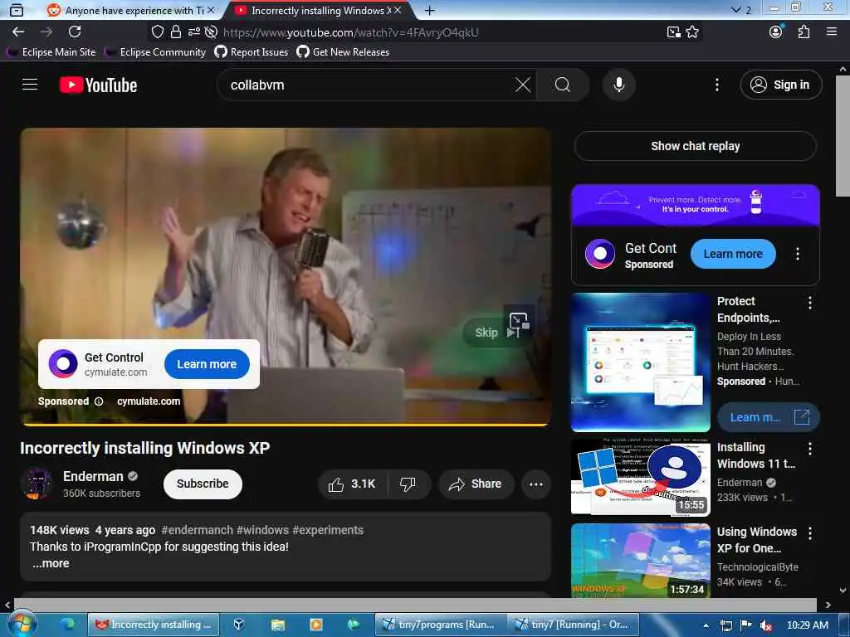The image size is (850, 637).
Task: Like the video (3.1K)
Action: pos(352,484)
